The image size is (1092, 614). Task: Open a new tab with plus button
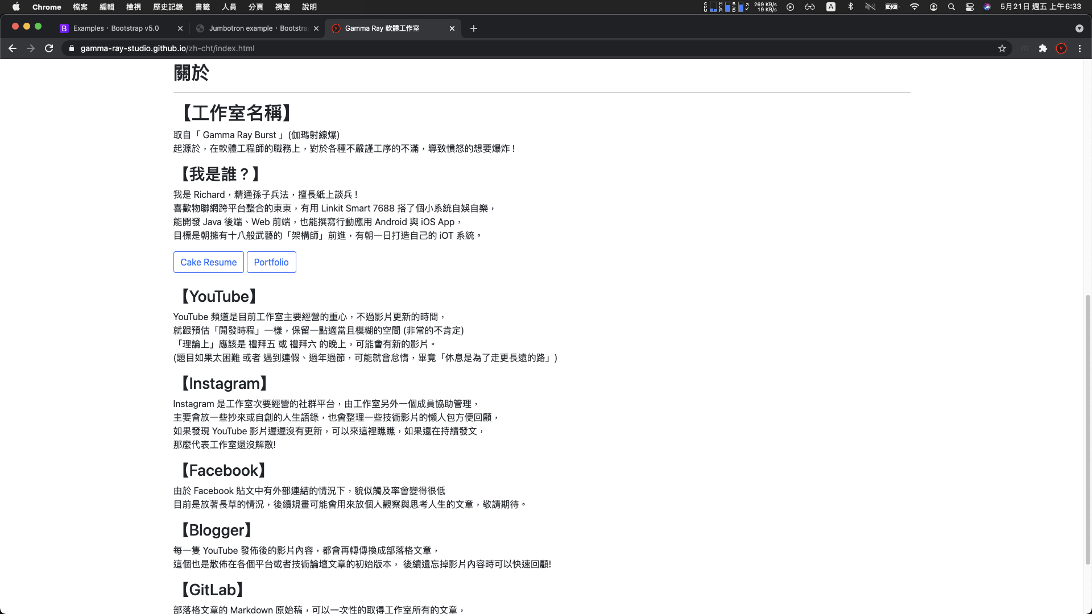tap(473, 28)
